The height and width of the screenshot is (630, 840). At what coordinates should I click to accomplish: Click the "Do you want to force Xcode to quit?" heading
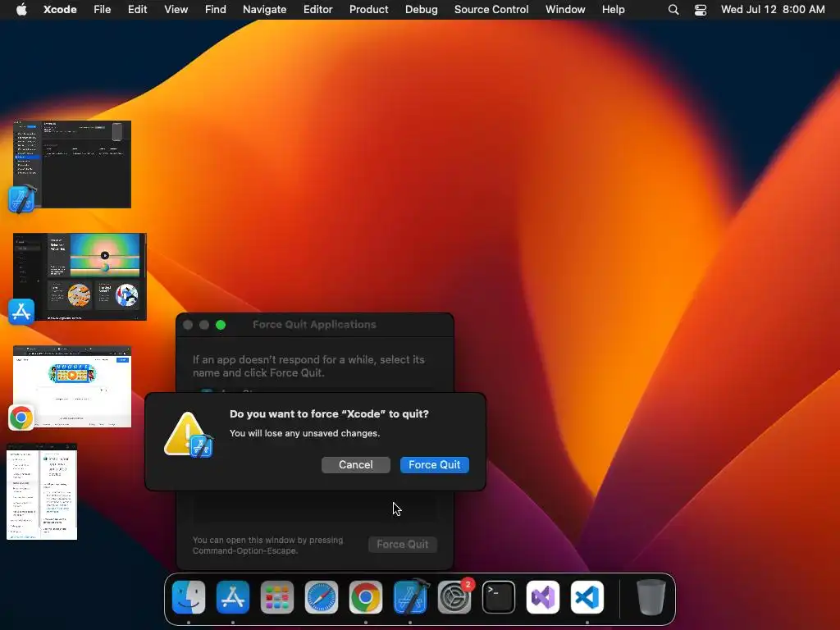point(329,413)
